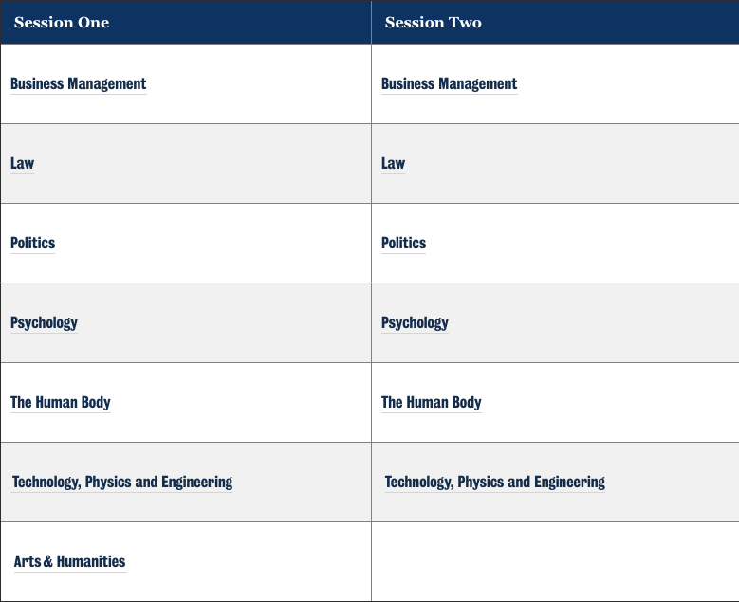Click the Session Two column header
The width and height of the screenshot is (739, 602).
point(433,22)
